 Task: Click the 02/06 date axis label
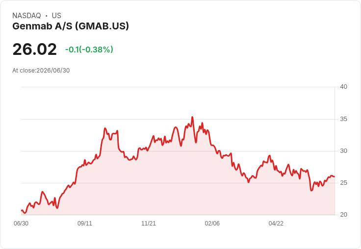[212, 223]
